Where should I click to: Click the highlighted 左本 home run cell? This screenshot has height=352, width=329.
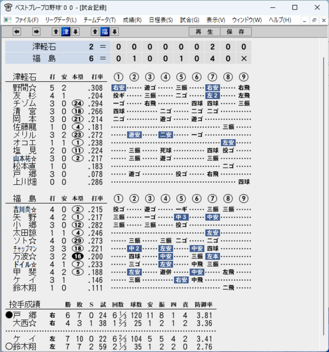click(213, 256)
